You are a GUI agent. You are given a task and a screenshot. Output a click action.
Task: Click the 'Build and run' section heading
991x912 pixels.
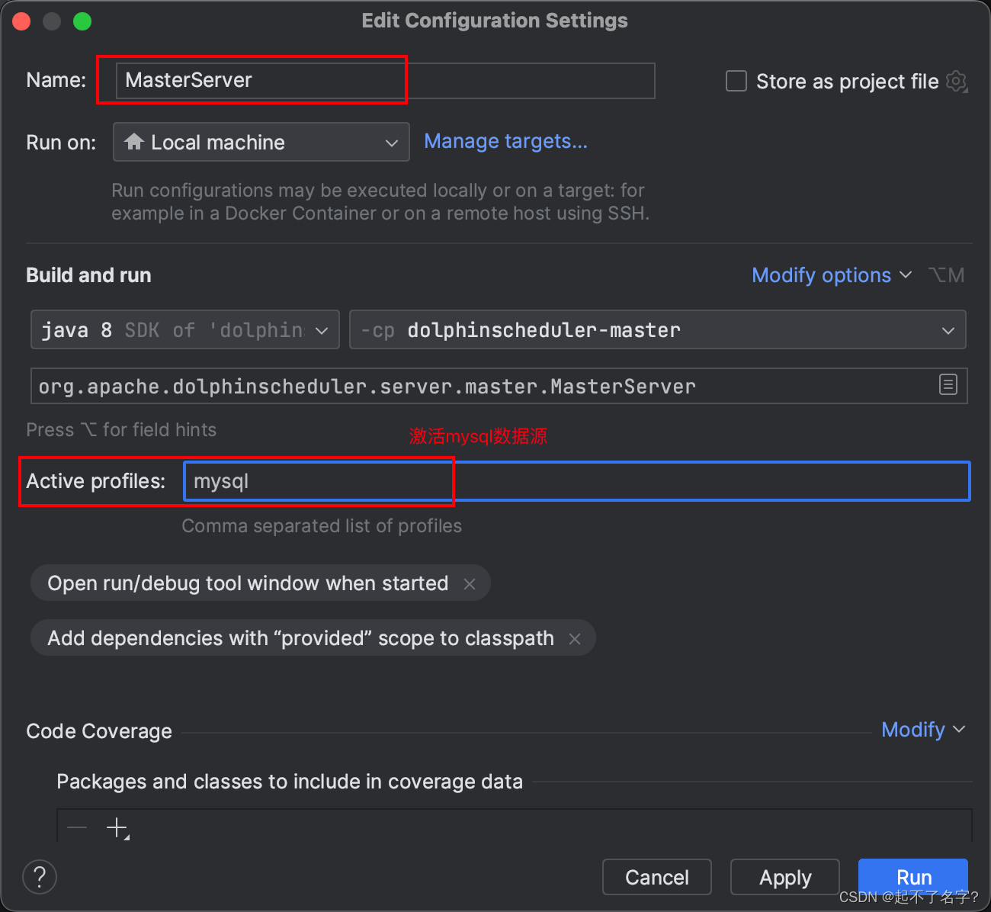click(x=88, y=275)
